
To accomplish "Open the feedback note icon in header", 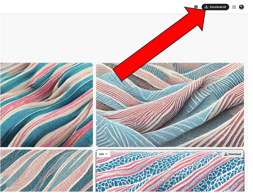I will (x=196, y=7).
